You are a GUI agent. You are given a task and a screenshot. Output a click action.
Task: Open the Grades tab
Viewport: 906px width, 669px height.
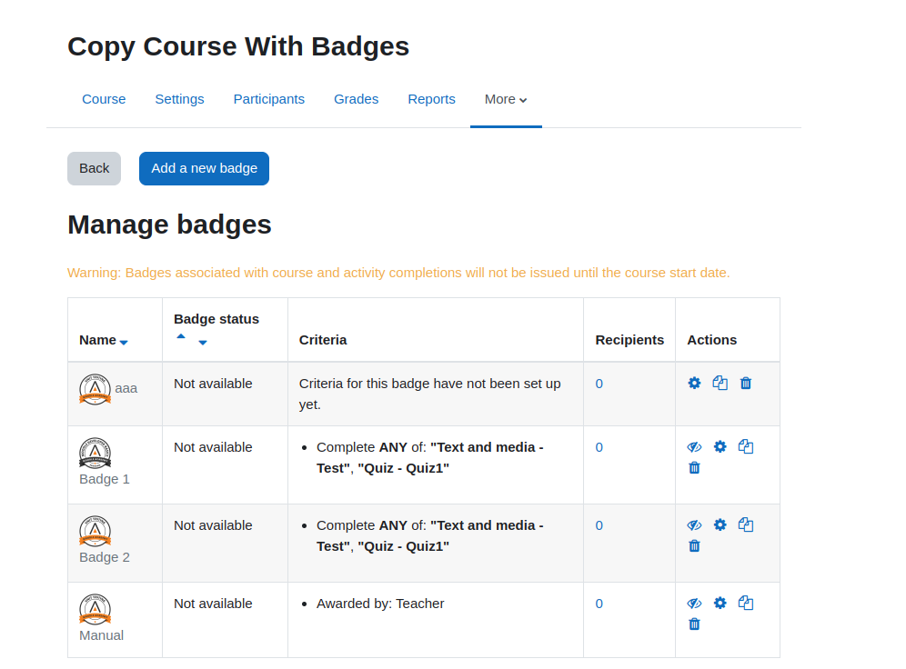coord(356,99)
